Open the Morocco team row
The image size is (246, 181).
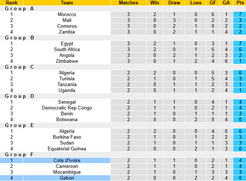[x=123, y=14]
